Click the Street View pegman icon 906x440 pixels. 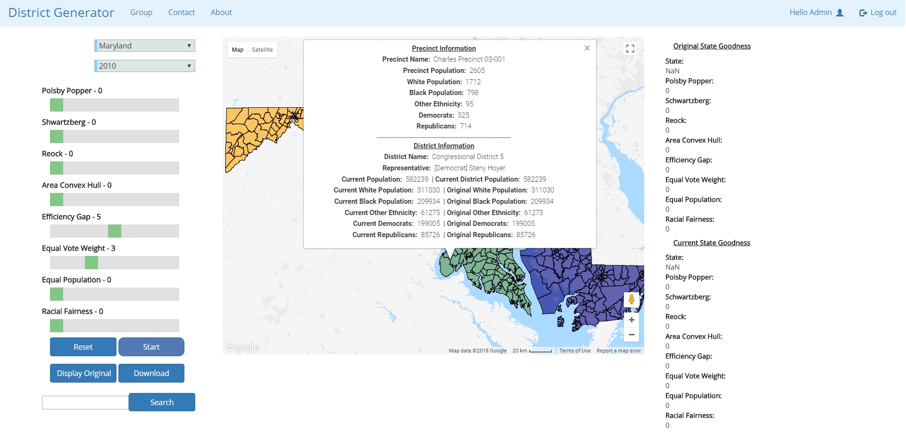click(631, 299)
